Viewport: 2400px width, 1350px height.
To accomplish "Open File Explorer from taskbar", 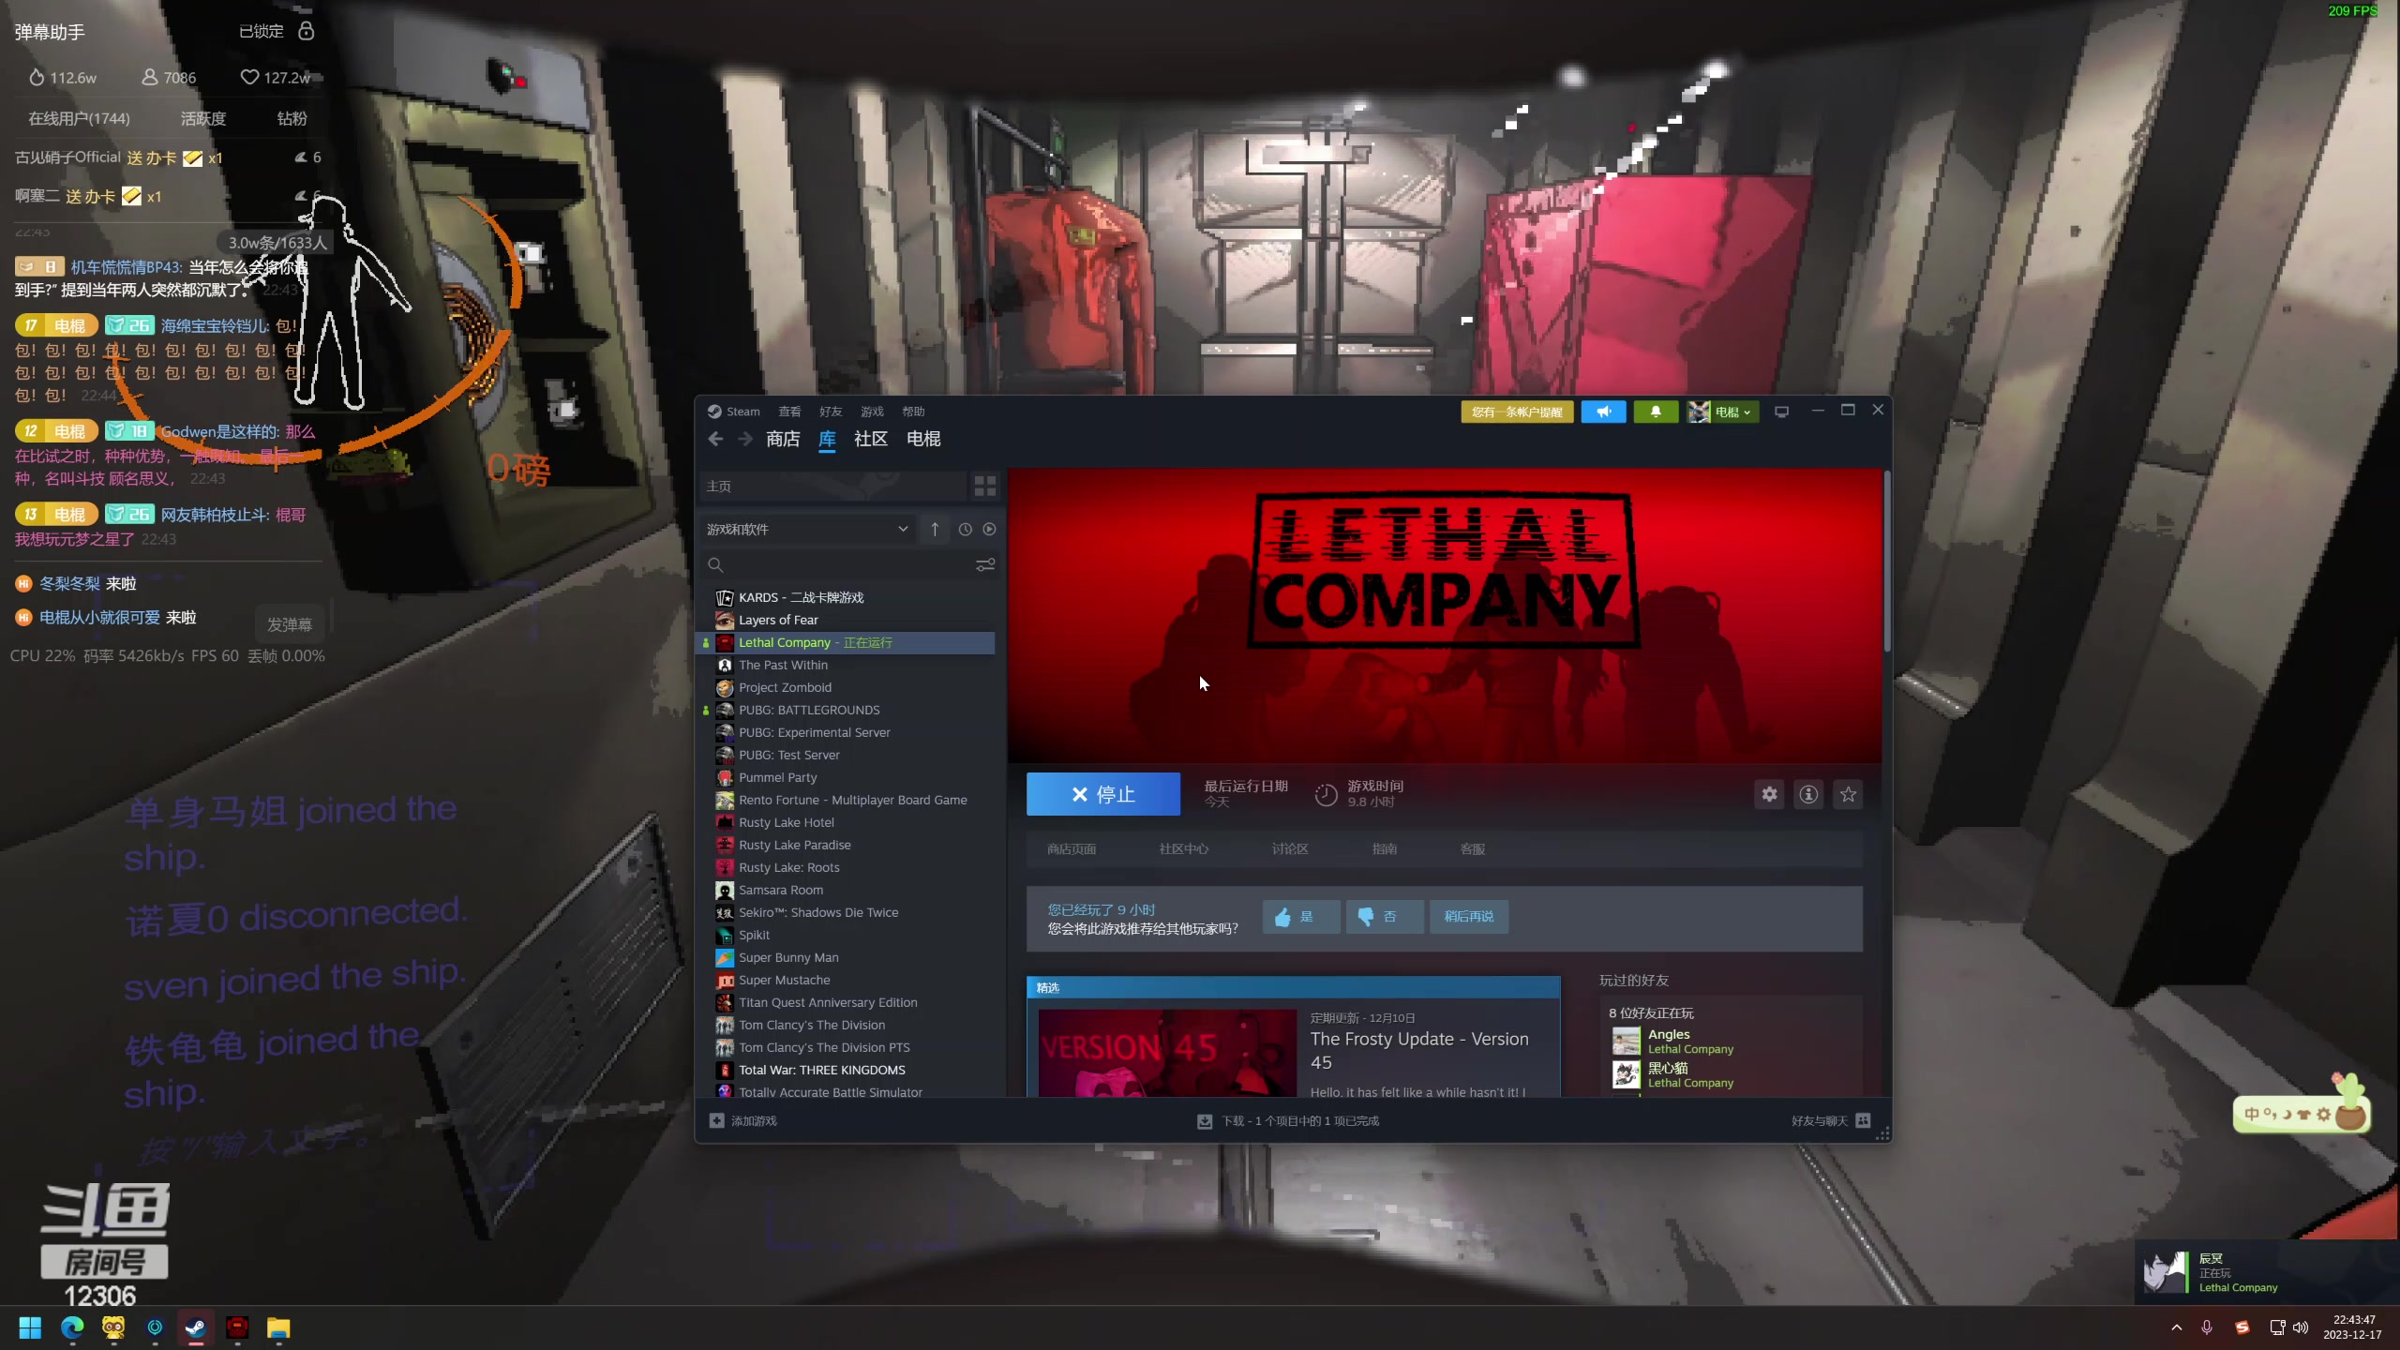I will (x=278, y=1327).
